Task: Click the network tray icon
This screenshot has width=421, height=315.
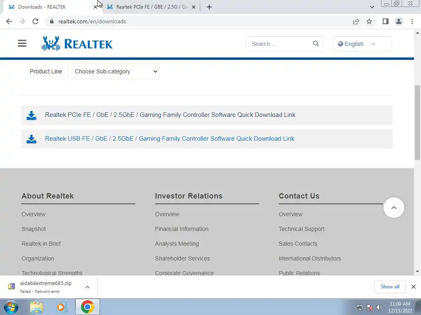Action: [x=359, y=307]
